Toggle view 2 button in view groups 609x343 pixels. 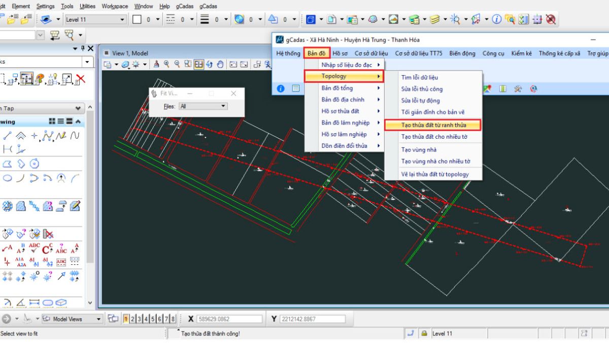point(133,319)
